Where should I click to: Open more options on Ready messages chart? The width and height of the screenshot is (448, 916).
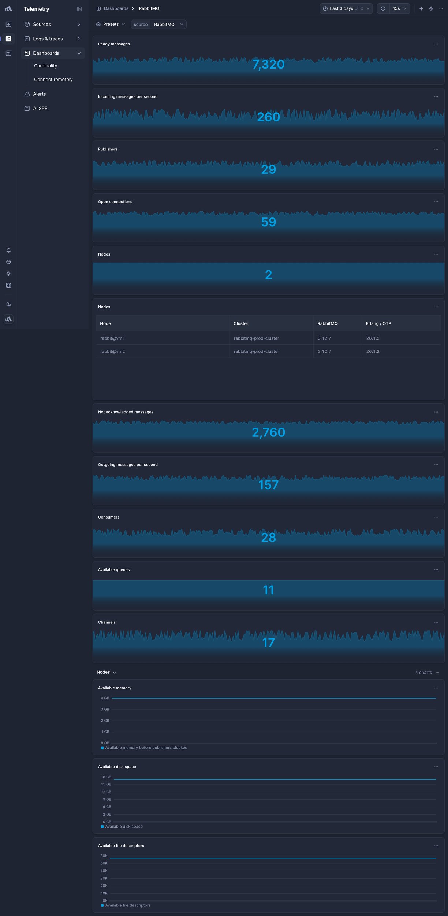(x=436, y=44)
